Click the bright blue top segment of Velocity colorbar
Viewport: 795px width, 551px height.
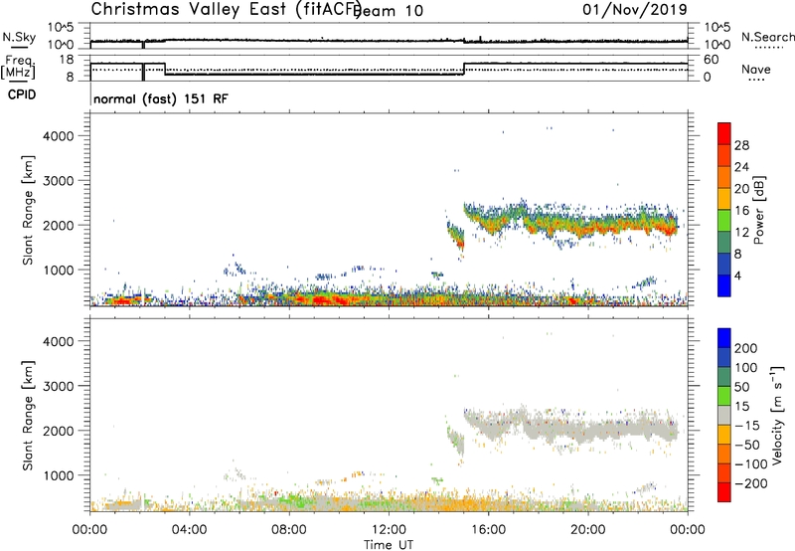tap(724, 338)
